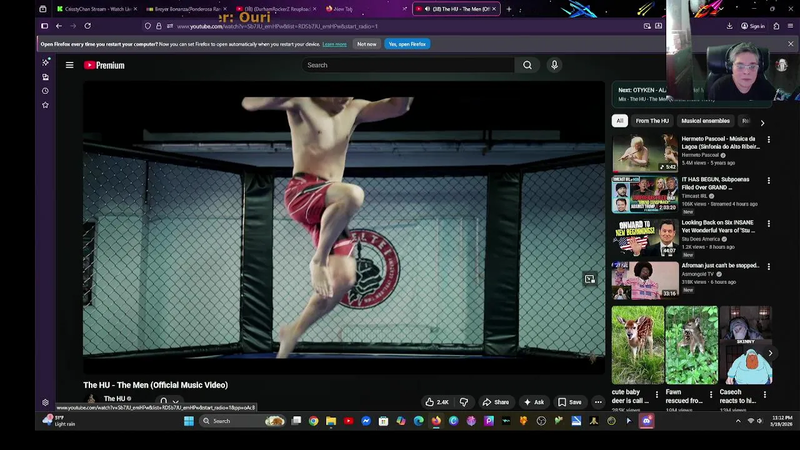Open Firefox extensions puzzle icon

(776, 26)
